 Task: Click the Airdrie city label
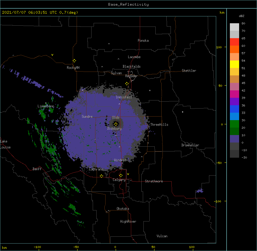point(120,160)
